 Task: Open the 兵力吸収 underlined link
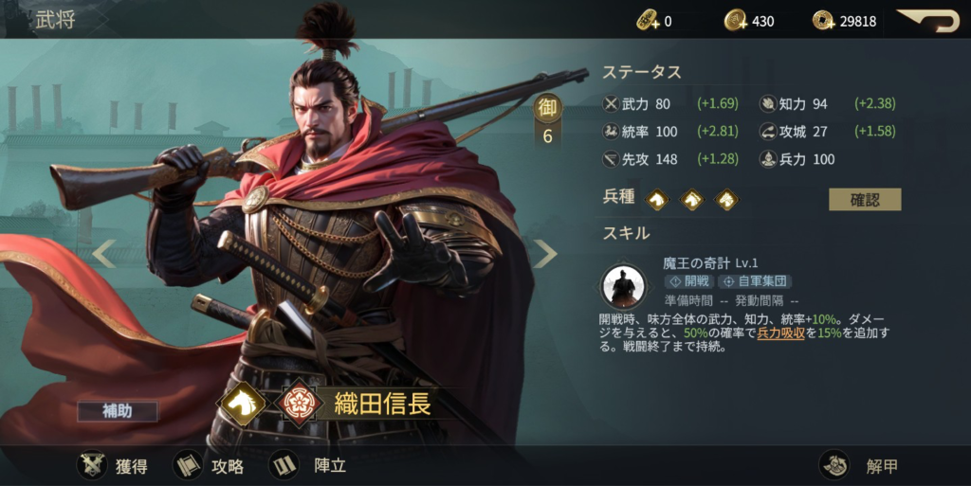coord(780,333)
